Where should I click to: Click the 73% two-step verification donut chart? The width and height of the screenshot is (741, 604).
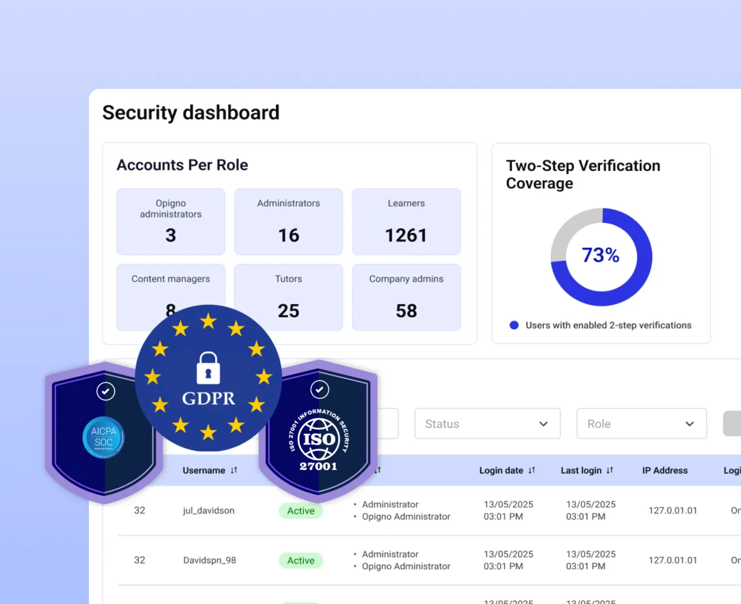point(601,255)
